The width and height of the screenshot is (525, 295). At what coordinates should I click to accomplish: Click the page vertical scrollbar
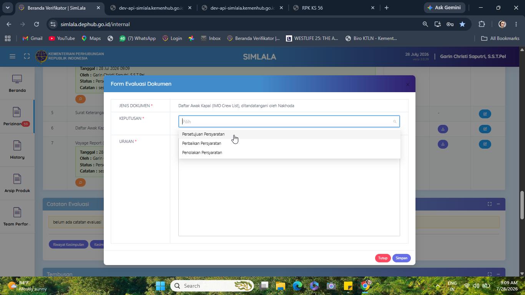[x=522, y=205]
